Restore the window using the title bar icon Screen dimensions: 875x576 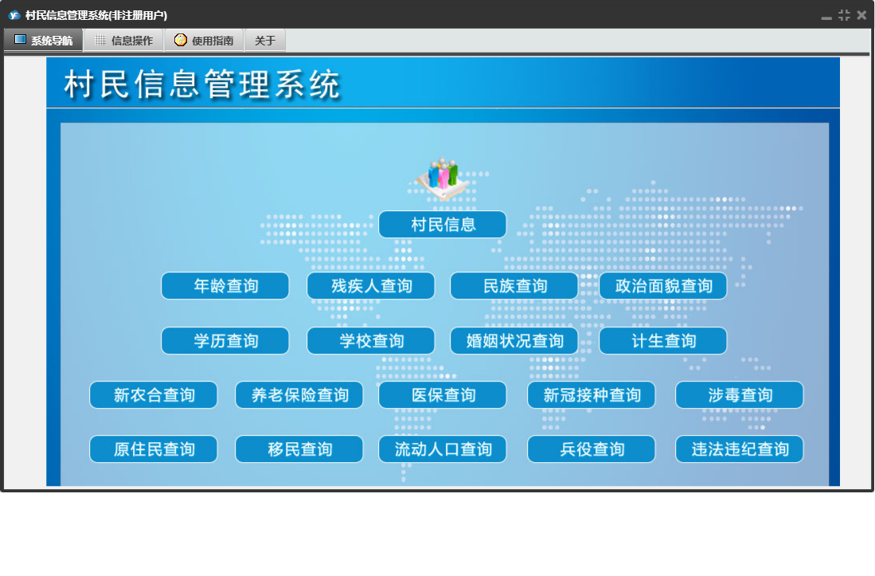click(844, 15)
